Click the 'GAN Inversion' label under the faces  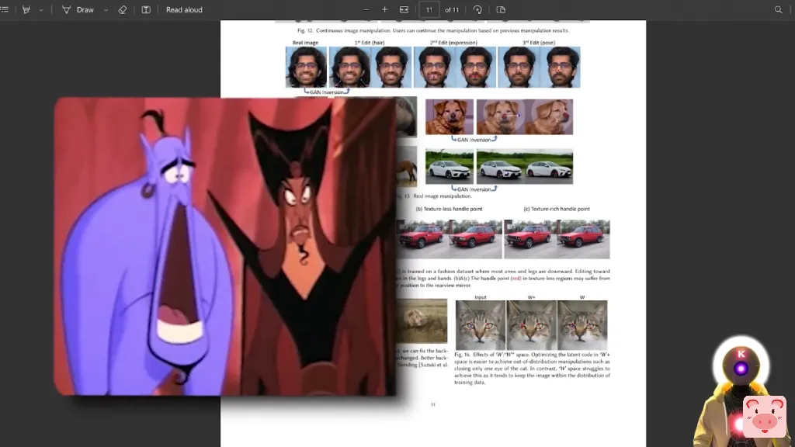click(x=327, y=92)
